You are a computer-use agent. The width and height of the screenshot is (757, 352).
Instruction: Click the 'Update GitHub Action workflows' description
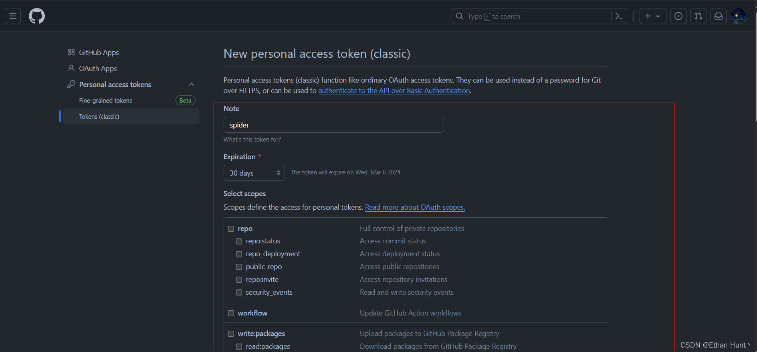[x=410, y=313]
